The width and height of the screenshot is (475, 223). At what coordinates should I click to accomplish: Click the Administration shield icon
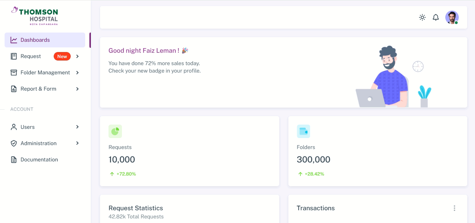14,143
